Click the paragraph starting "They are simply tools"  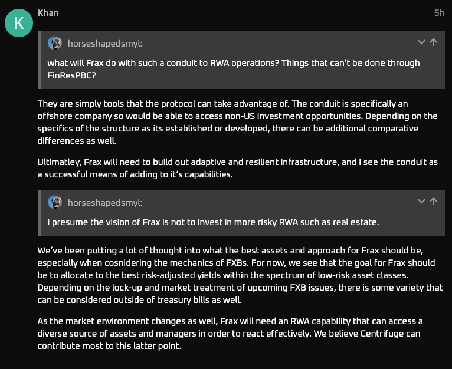(237, 121)
